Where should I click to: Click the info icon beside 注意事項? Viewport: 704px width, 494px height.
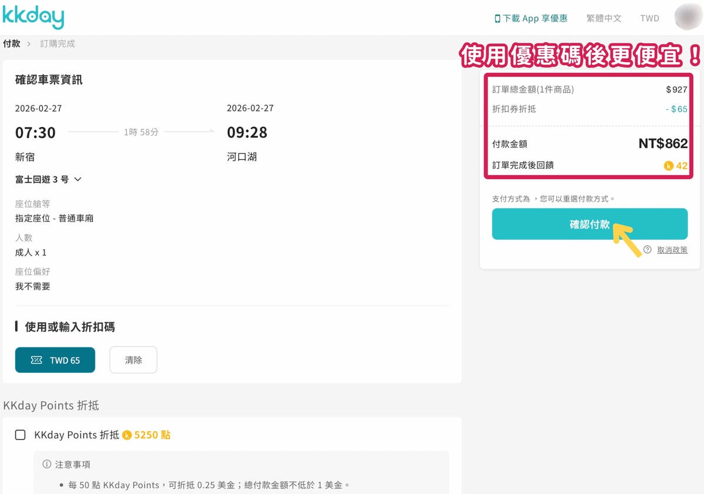tap(47, 464)
